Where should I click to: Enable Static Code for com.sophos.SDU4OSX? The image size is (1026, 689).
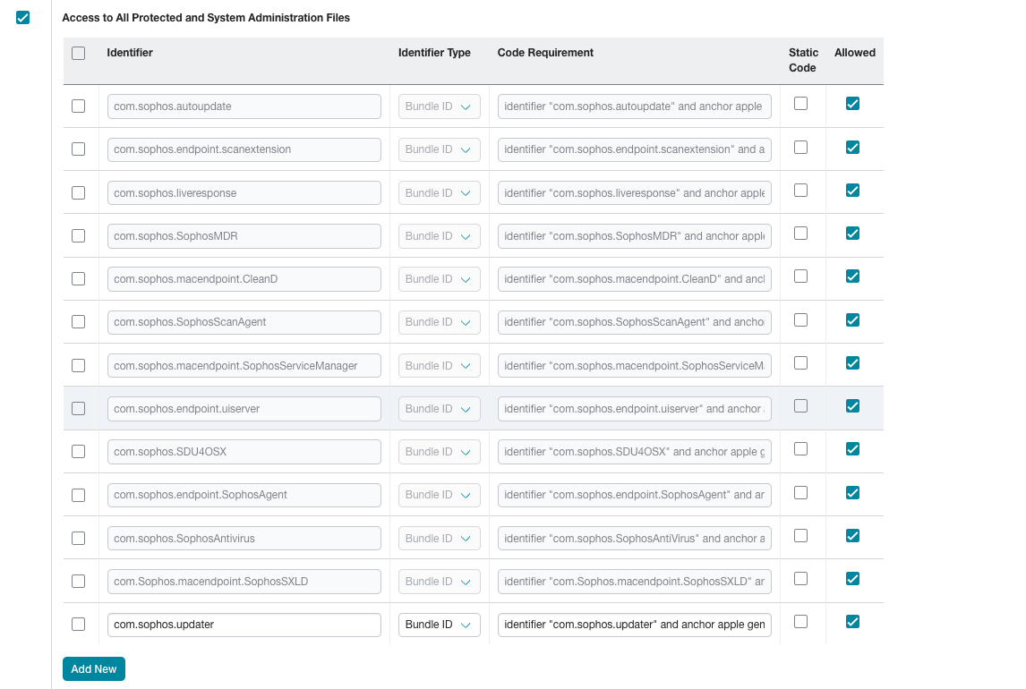(x=801, y=449)
